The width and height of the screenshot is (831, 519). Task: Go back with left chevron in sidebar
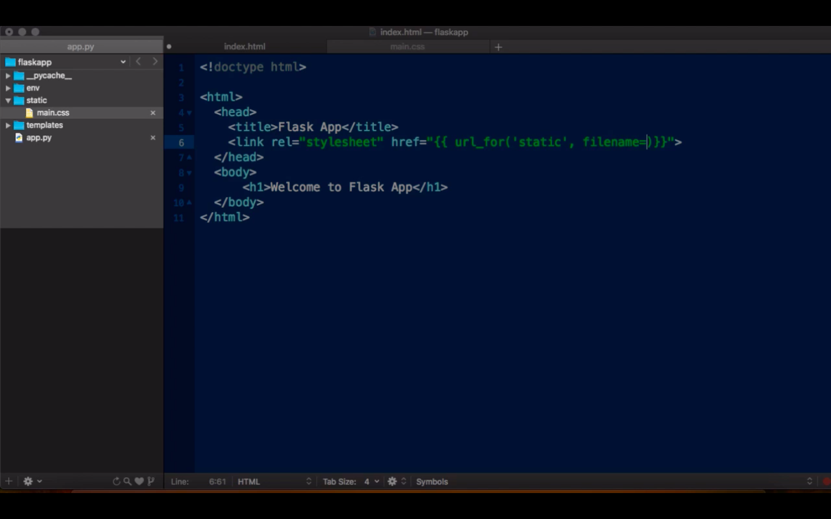pyautogui.click(x=138, y=61)
